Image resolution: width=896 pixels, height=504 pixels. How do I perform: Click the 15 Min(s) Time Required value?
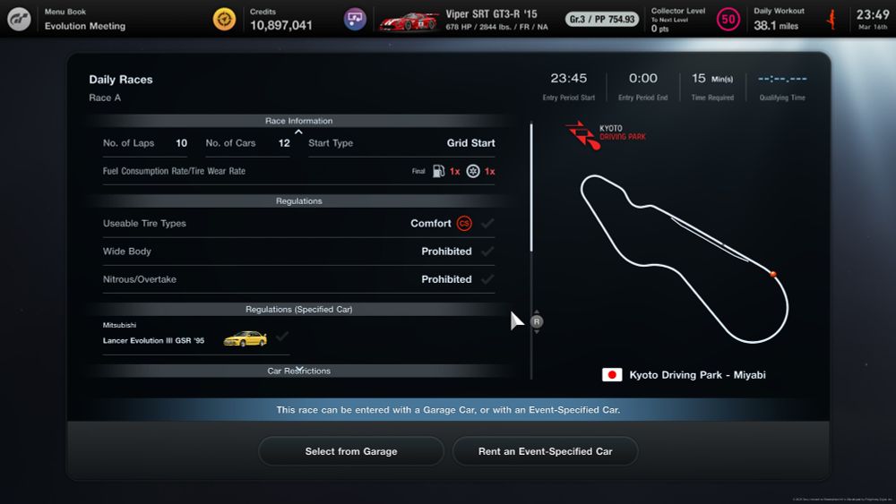coord(712,78)
